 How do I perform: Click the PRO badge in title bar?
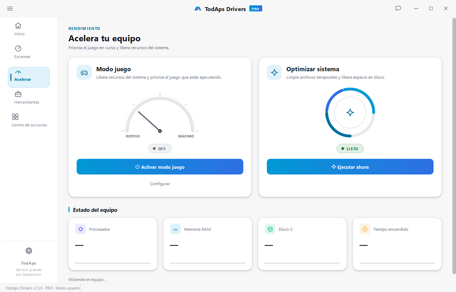(x=256, y=9)
